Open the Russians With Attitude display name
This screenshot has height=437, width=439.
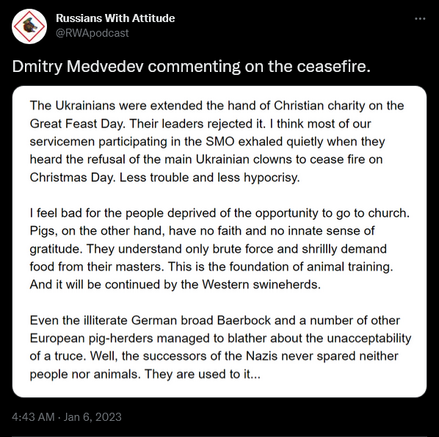coord(115,18)
